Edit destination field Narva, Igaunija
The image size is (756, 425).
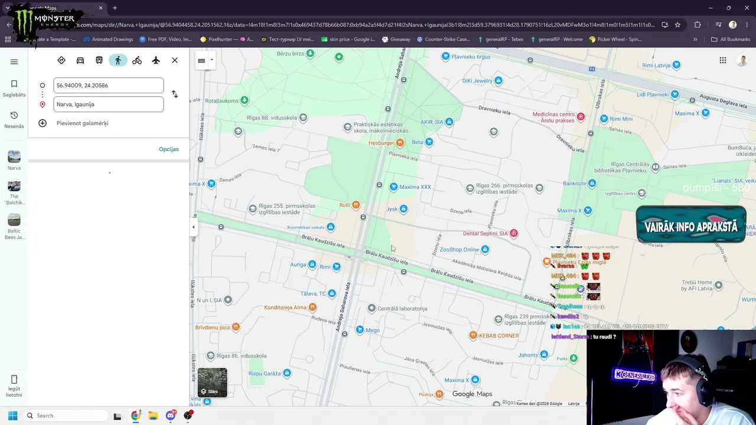109,104
